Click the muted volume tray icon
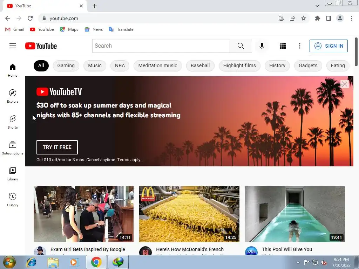359x269 pixels. [324, 262]
